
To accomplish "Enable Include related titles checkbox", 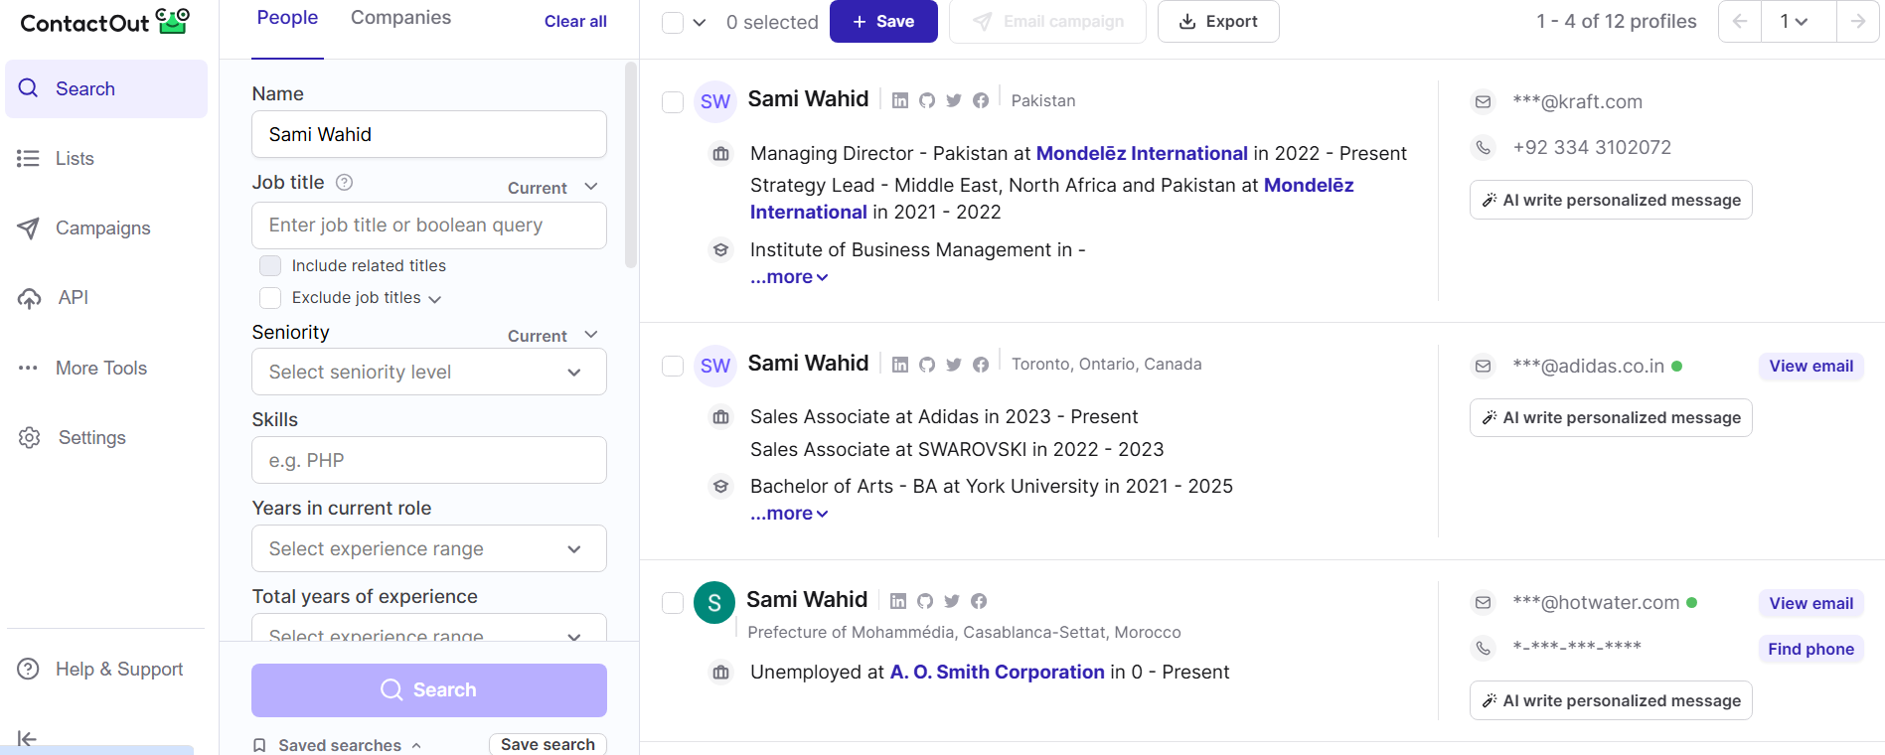I will tap(270, 265).
